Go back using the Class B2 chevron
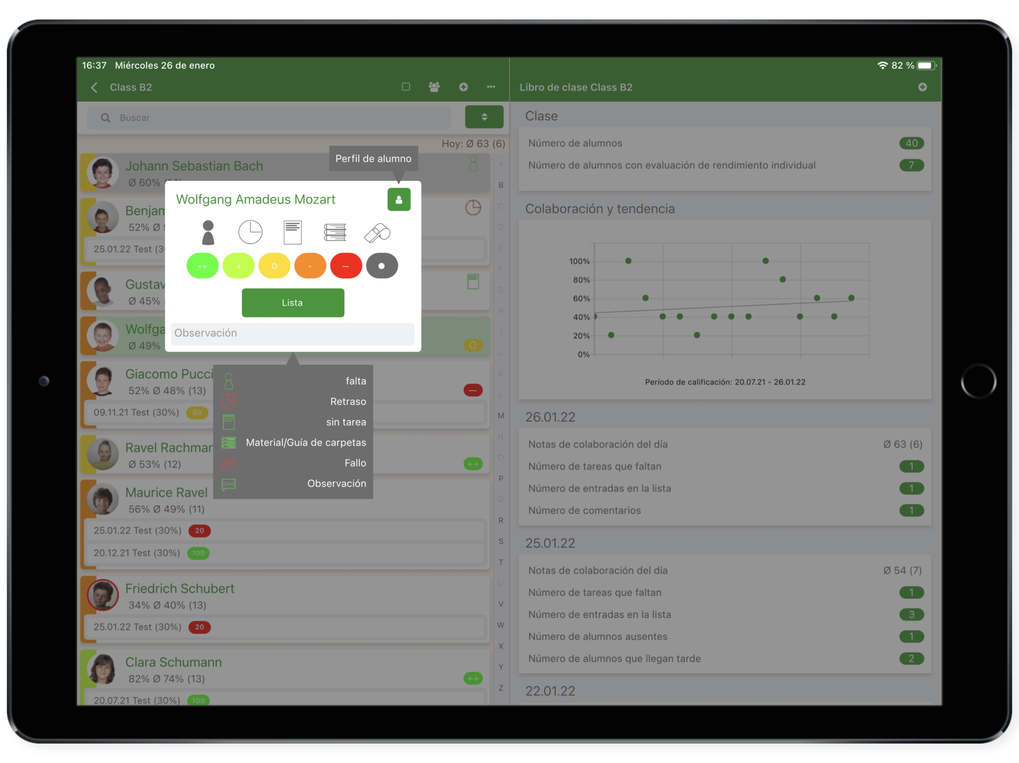 (94, 88)
